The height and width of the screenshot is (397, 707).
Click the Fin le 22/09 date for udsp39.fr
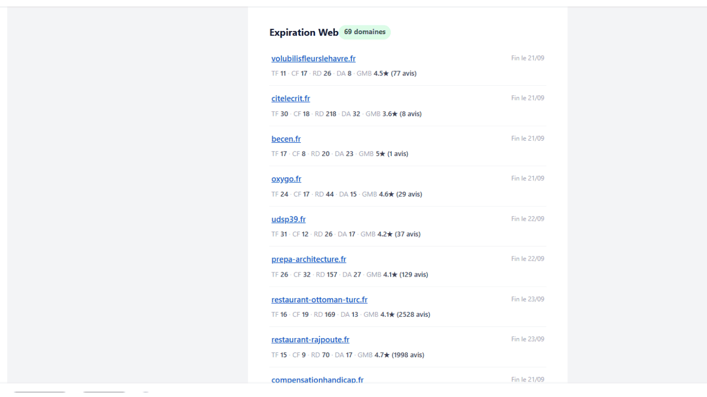tap(527, 219)
